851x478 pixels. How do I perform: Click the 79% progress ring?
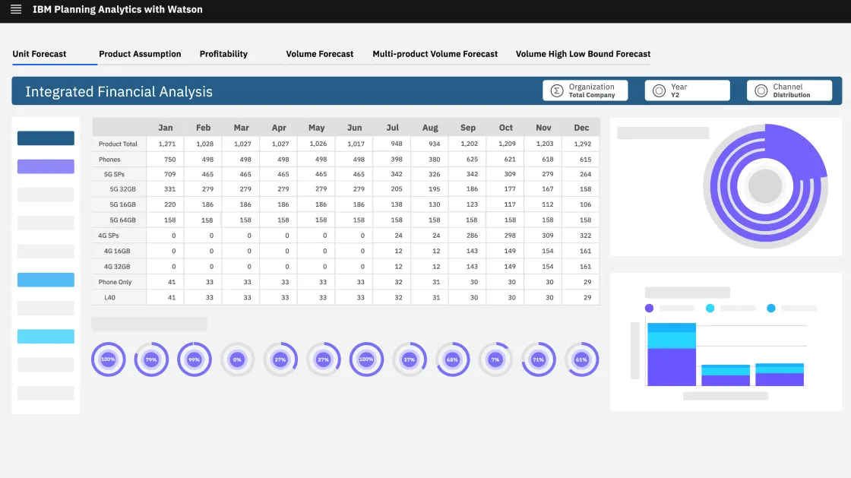151,359
